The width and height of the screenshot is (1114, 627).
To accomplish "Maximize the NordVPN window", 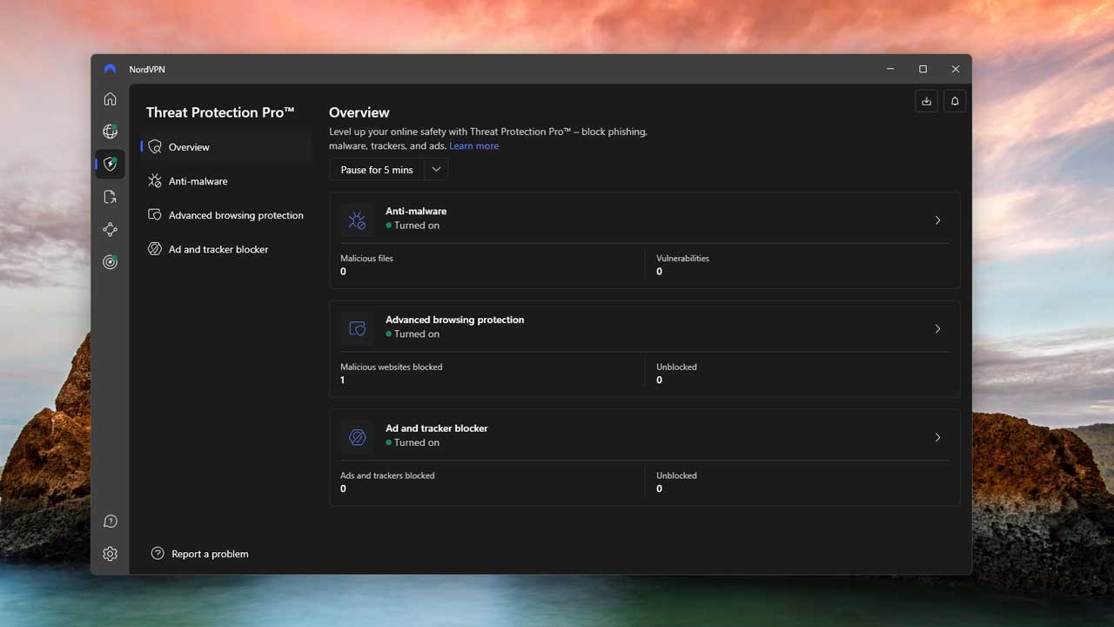I will click(923, 69).
